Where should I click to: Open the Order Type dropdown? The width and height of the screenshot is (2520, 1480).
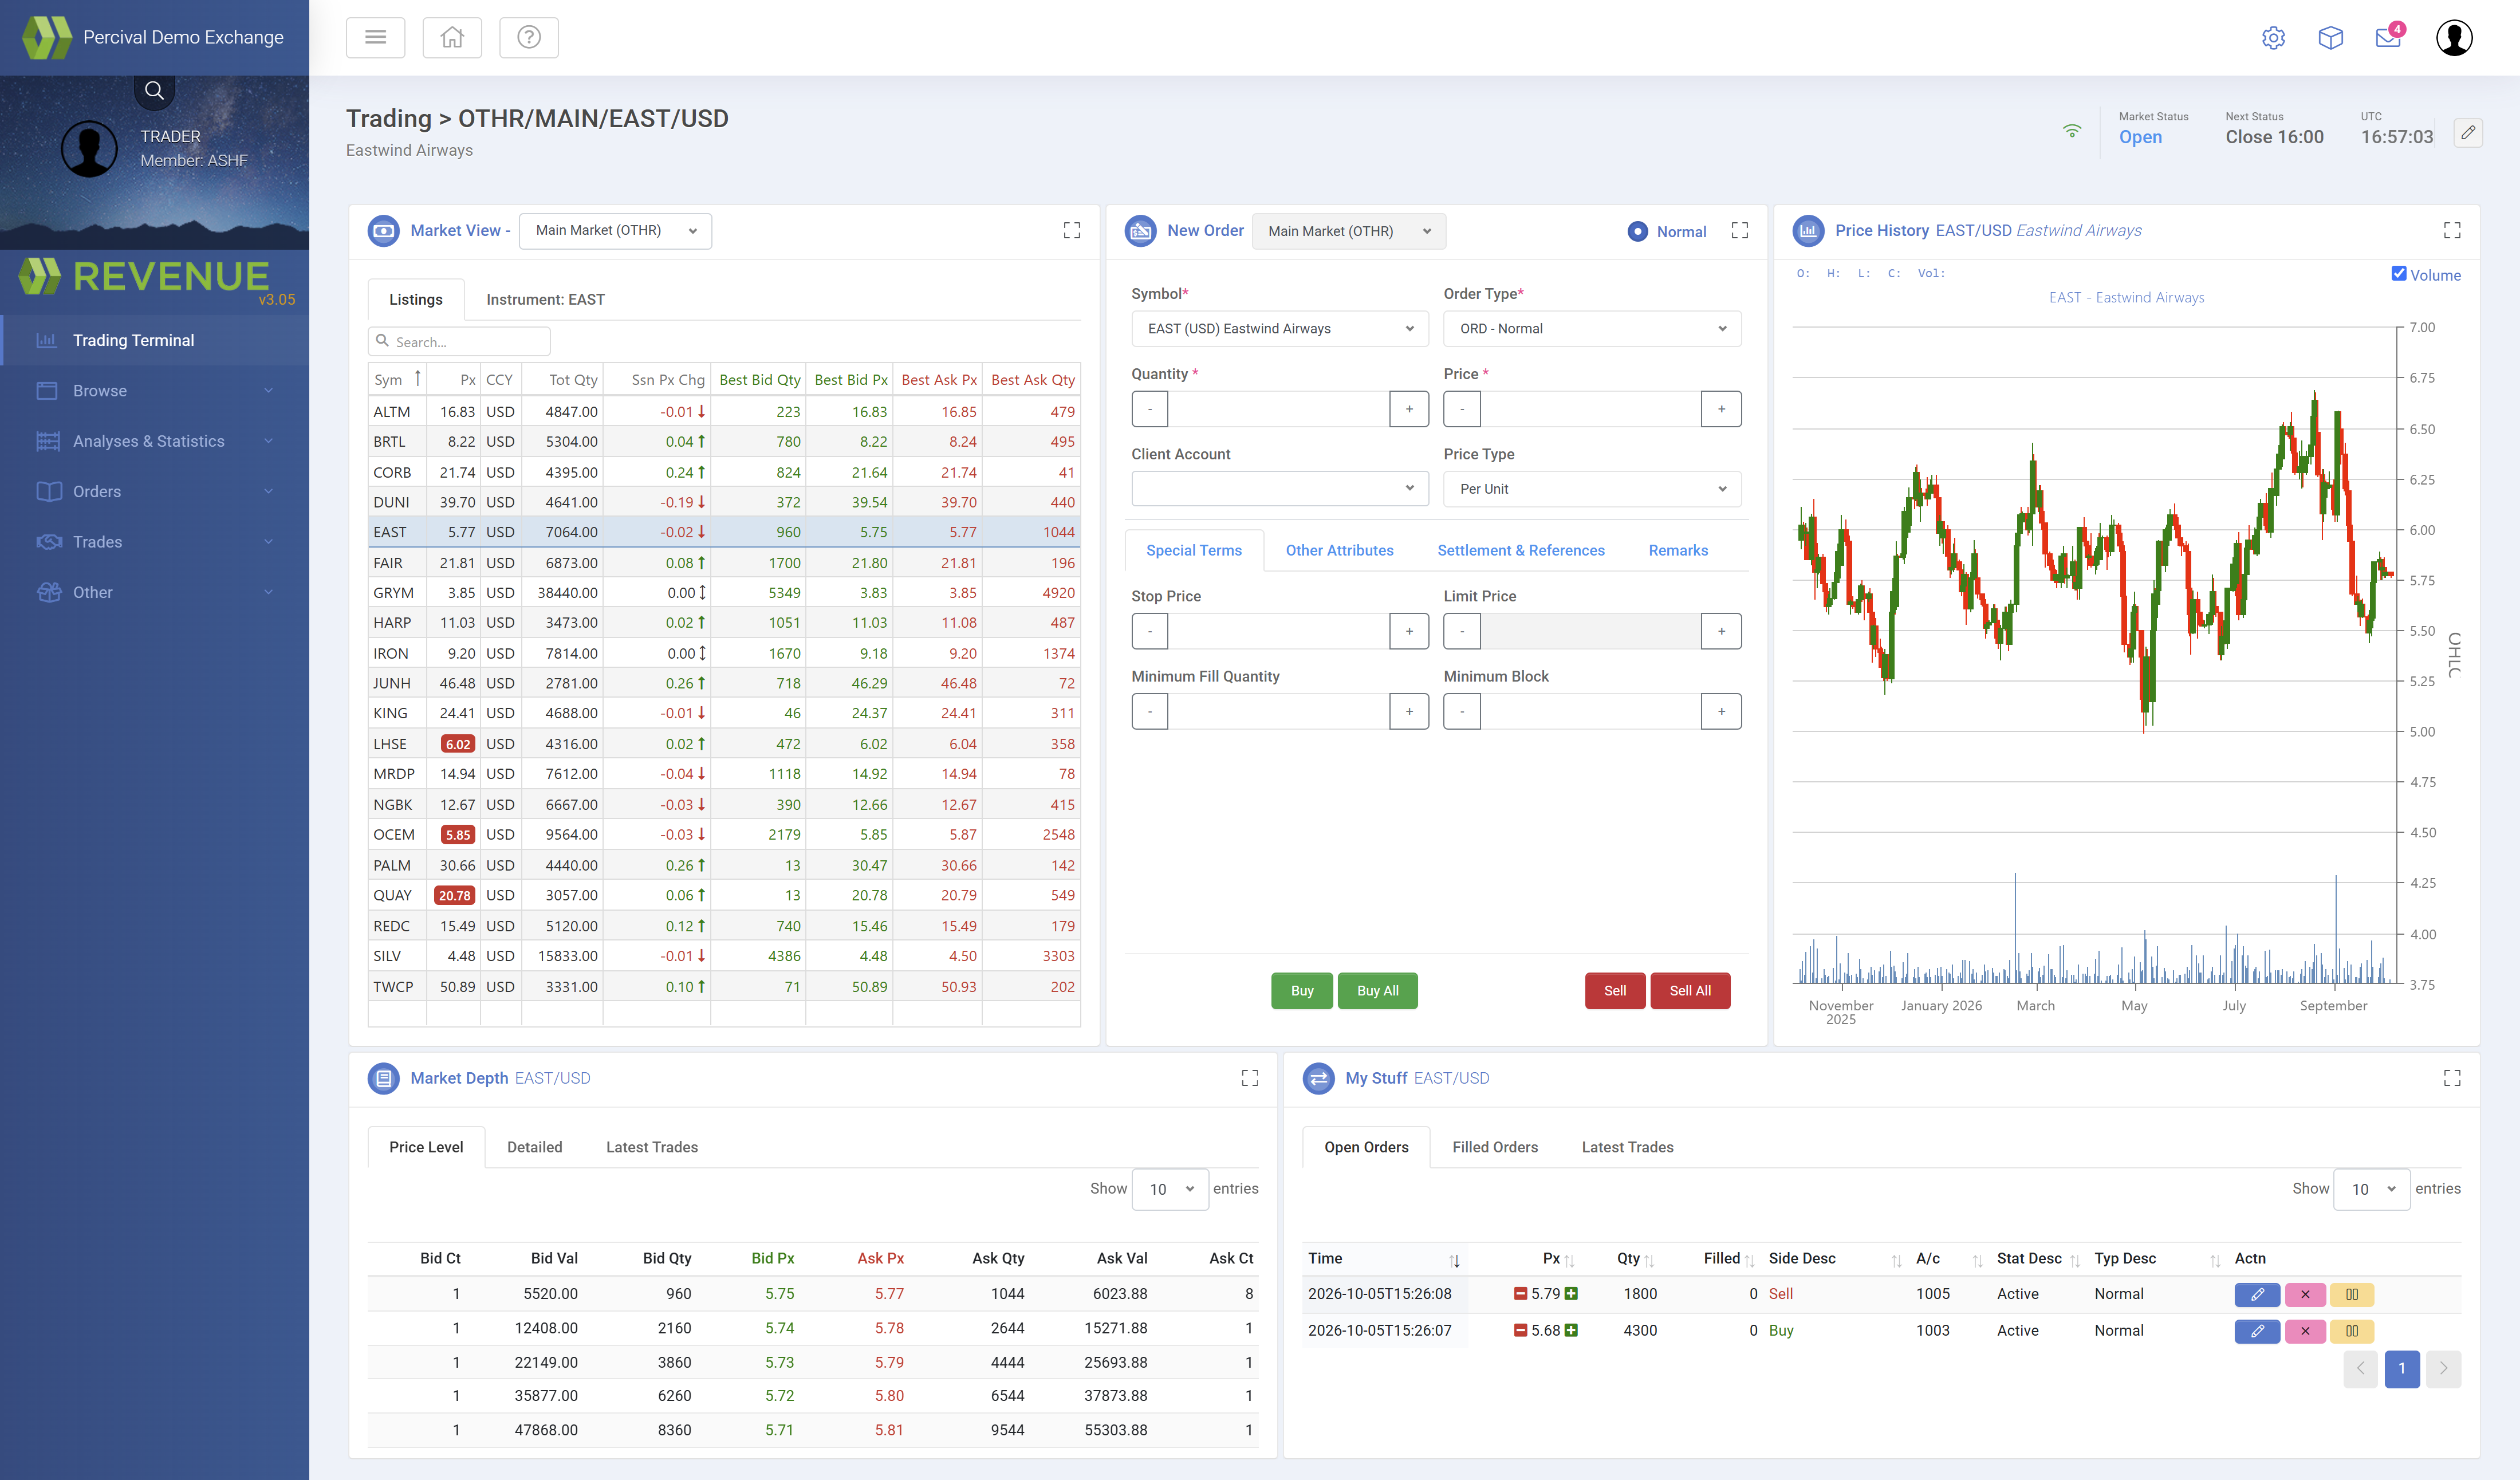pyautogui.click(x=1592, y=329)
